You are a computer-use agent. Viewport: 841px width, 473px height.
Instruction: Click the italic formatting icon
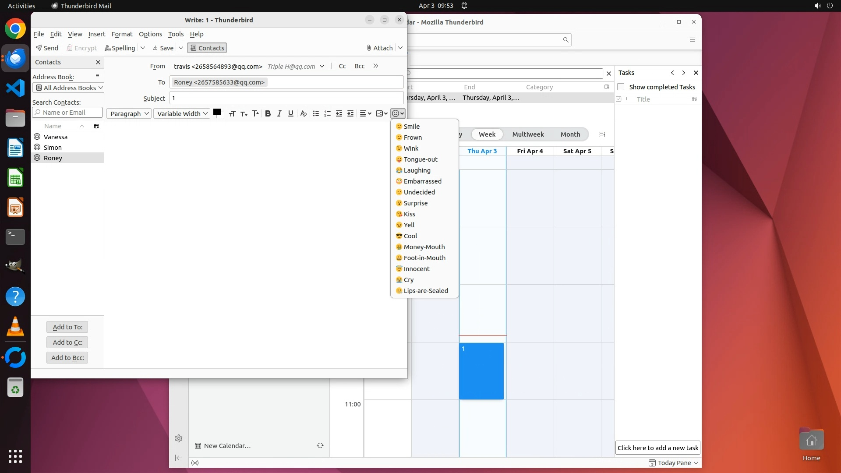(279, 113)
